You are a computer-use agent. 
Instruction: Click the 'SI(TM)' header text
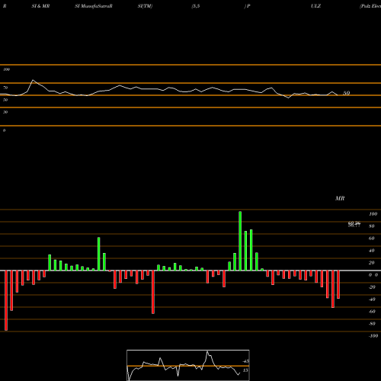coord(145,6)
